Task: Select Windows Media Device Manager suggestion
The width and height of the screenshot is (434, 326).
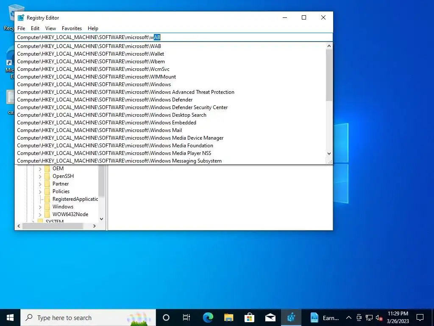Action: pyautogui.click(x=171, y=138)
